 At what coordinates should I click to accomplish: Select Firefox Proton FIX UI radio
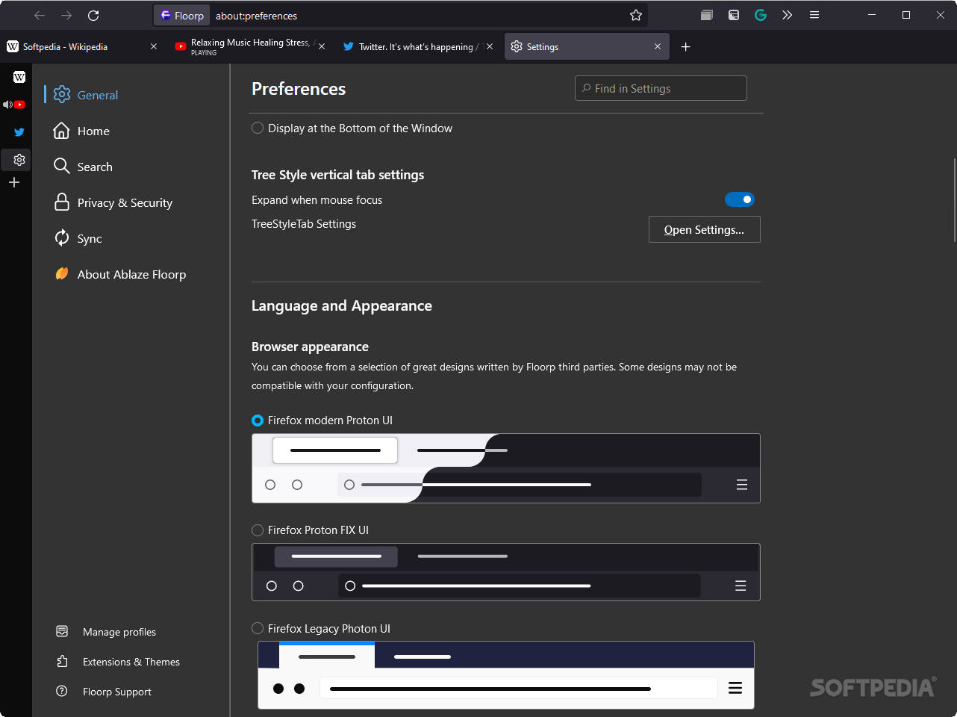pyautogui.click(x=258, y=530)
